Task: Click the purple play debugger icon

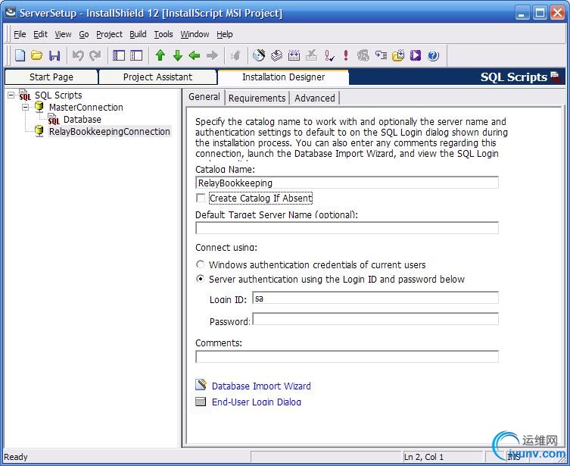Action: coord(416,55)
